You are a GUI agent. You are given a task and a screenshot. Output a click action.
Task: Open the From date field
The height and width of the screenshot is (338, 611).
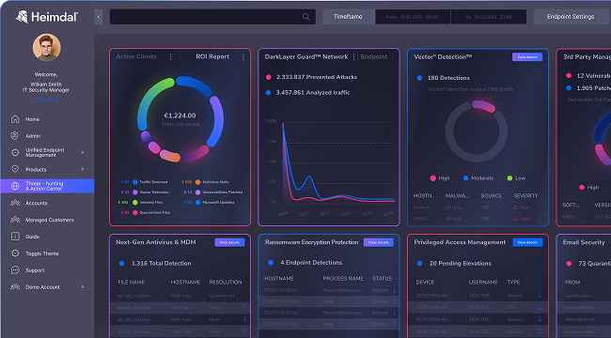[413, 17]
